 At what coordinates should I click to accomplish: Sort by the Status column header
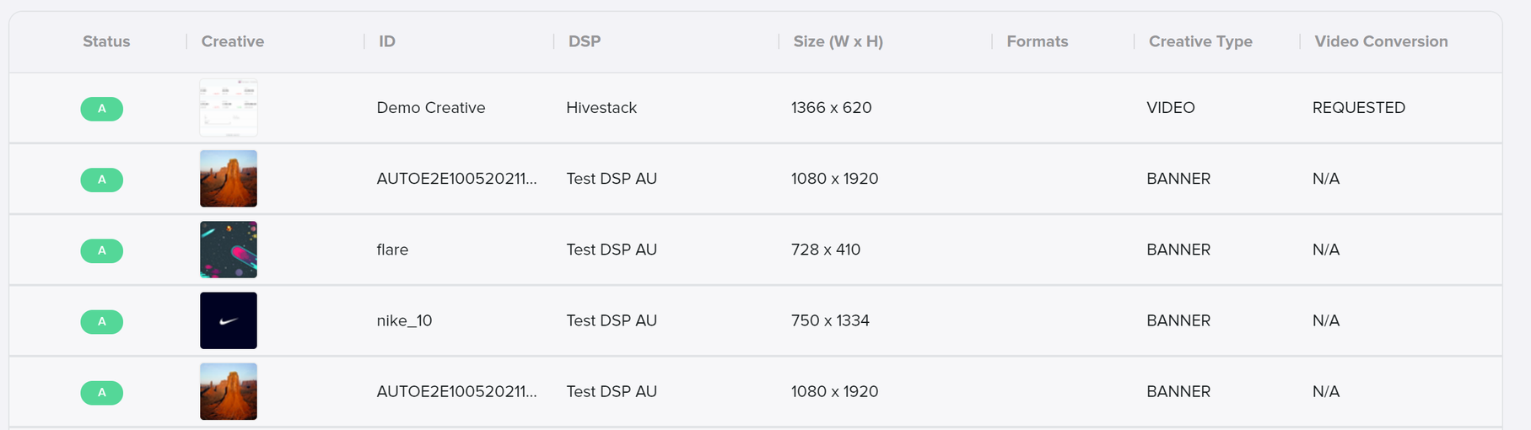click(x=106, y=41)
